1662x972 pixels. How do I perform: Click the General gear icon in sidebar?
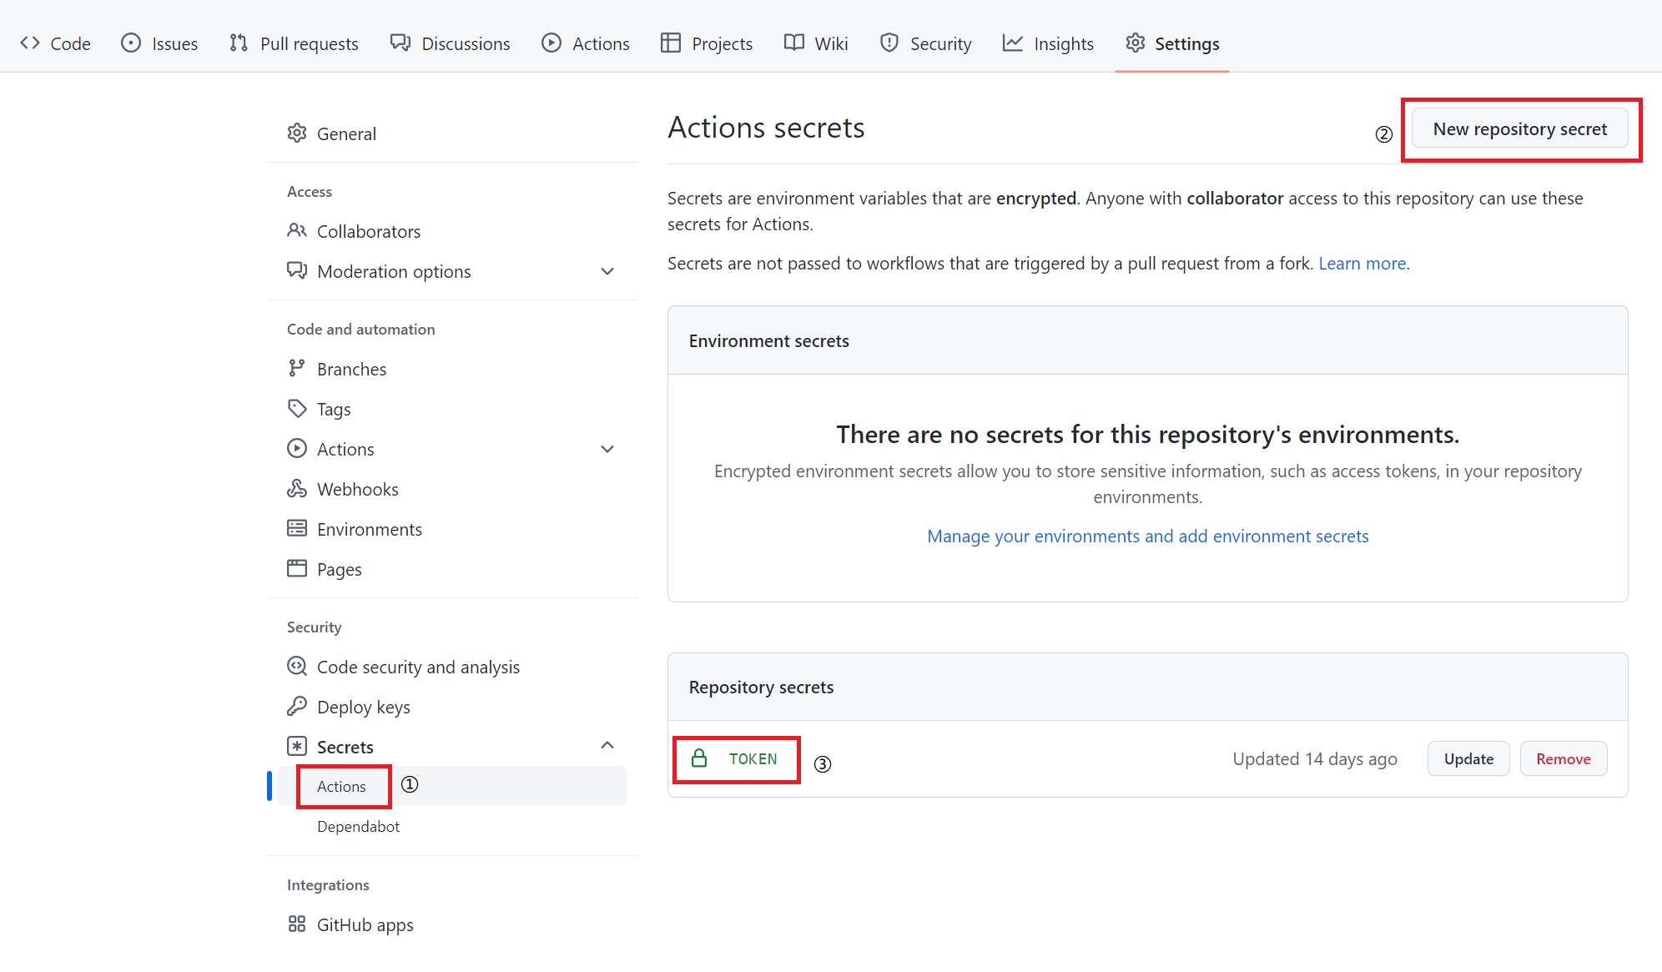(x=297, y=133)
